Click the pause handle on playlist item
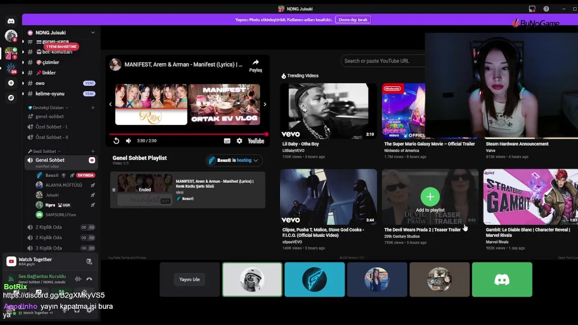The image size is (578, 325). click(x=114, y=190)
